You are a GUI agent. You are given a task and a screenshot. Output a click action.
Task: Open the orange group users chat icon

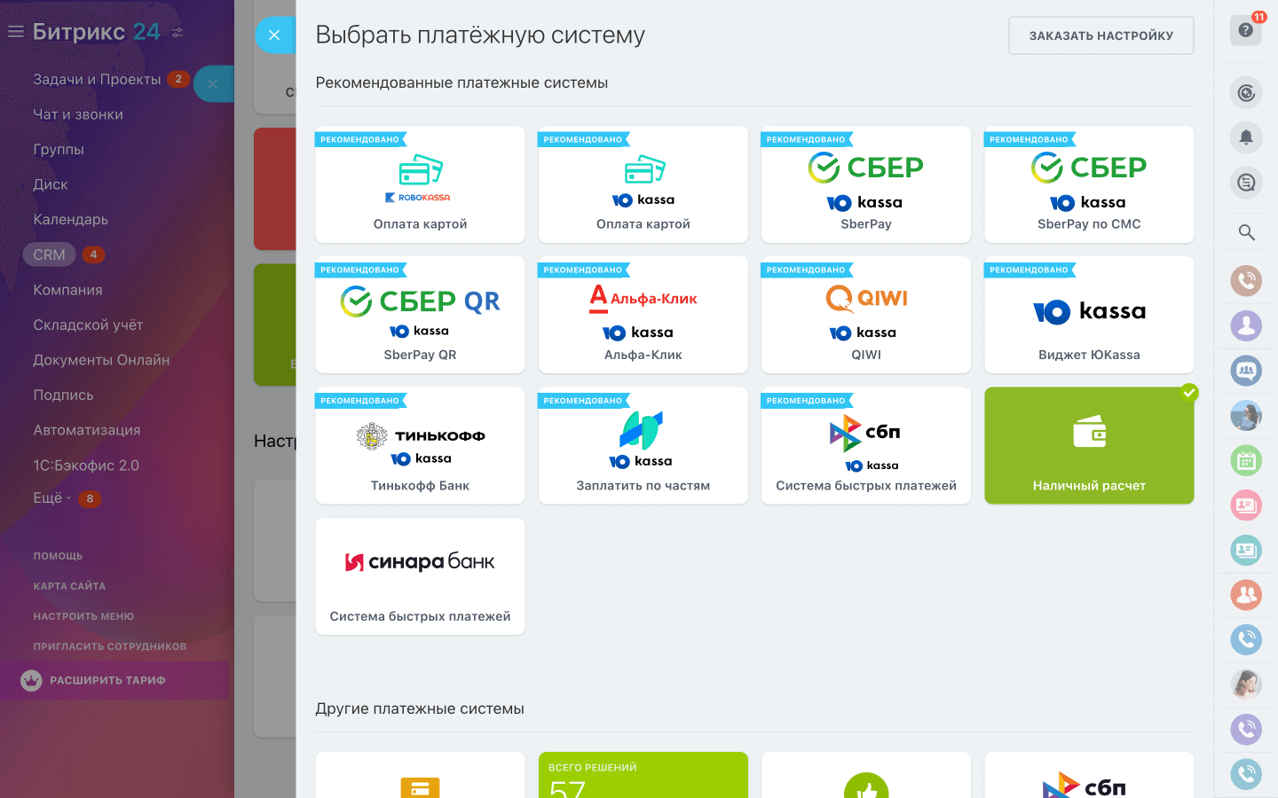point(1246,594)
